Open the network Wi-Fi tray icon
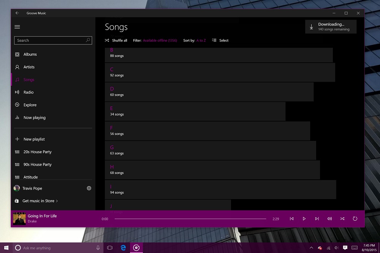This screenshot has width=380, height=253. (328, 248)
